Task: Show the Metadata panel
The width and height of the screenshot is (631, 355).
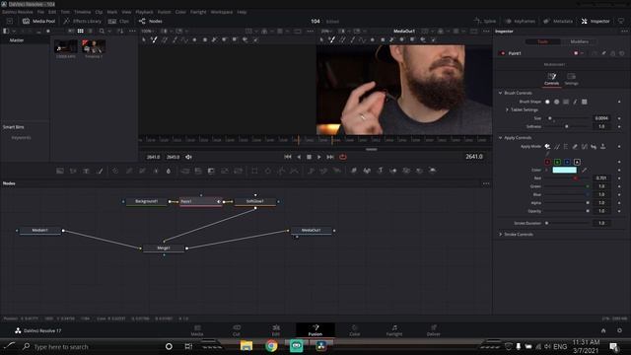Action: coord(558,21)
